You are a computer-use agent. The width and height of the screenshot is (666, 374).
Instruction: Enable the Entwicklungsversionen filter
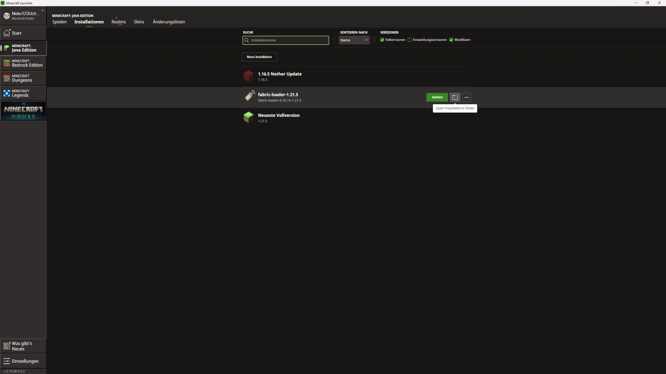411,39
